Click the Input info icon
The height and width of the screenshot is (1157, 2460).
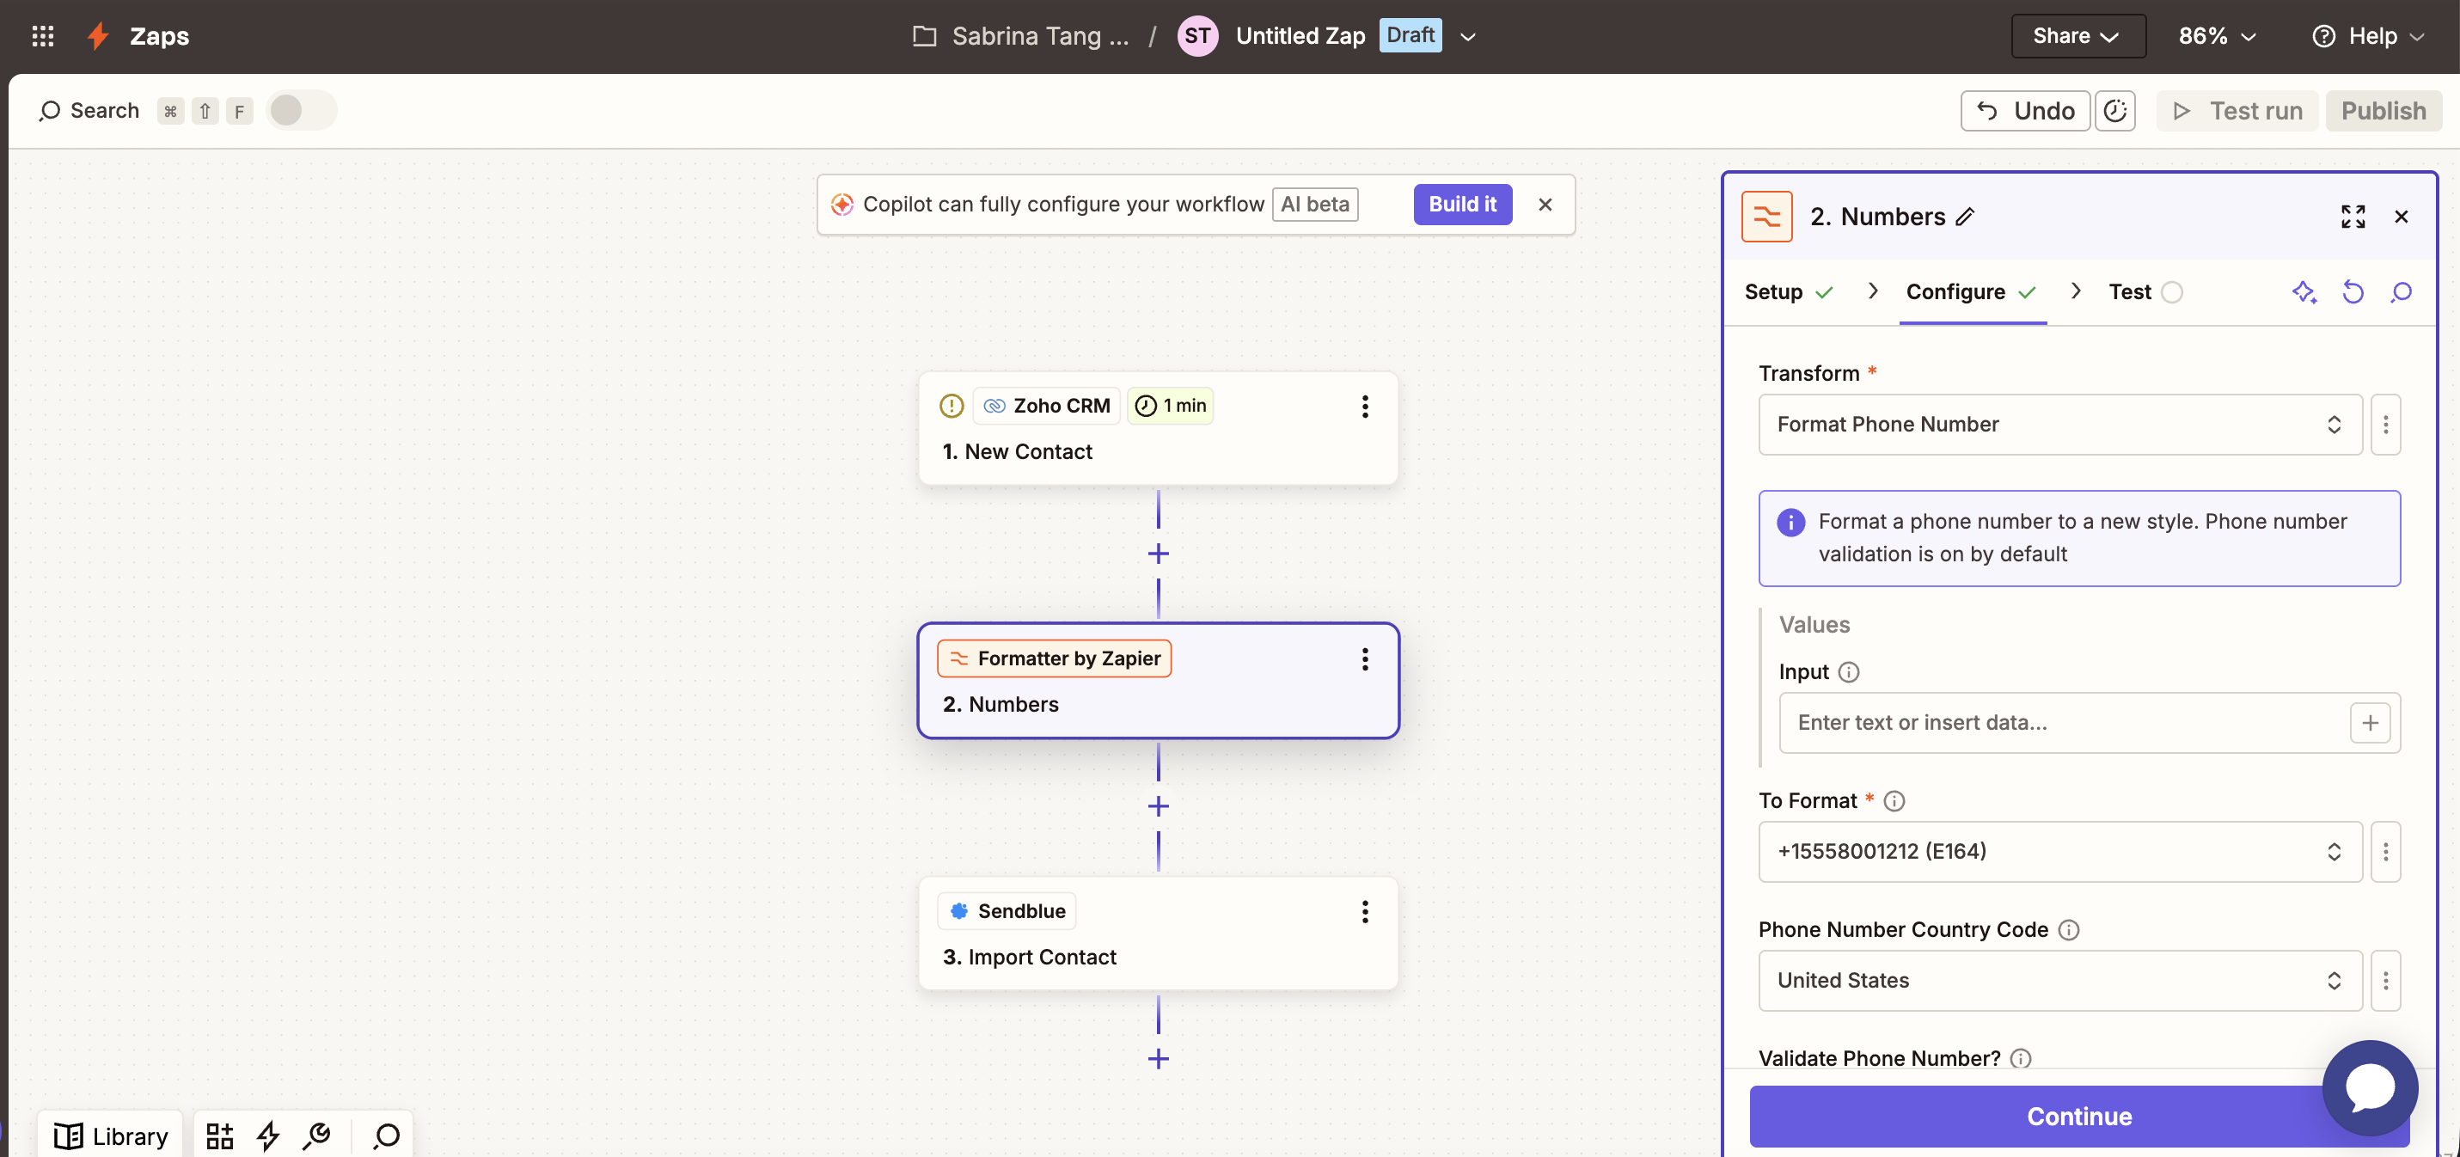coord(1849,671)
